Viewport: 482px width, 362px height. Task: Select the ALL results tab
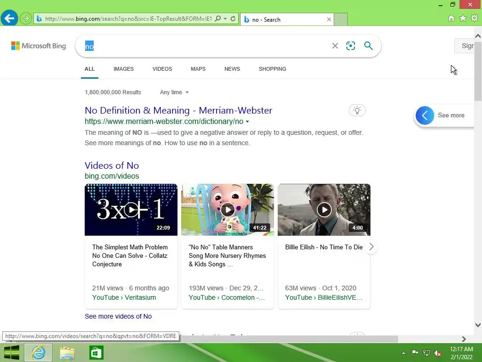[89, 69]
